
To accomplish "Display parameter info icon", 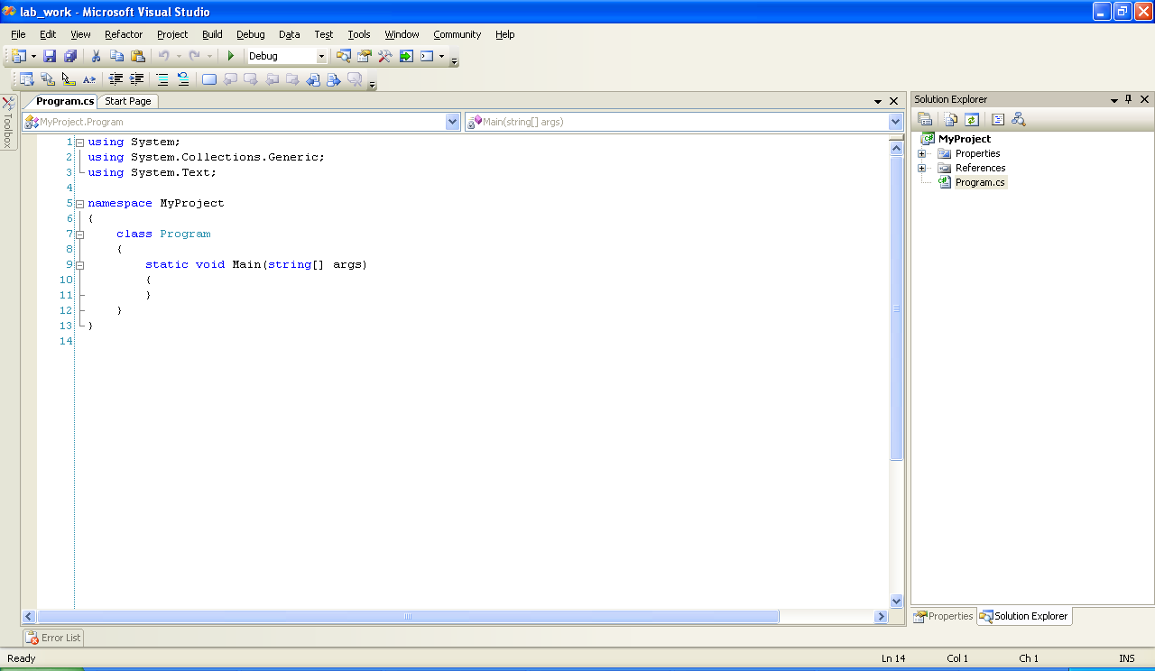I will [x=48, y=79].
